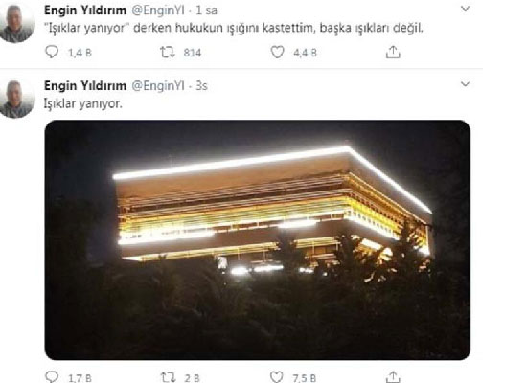Share the photo tweet via share icon
Image resolution: width=527 pixels, height=383 pixels.
click(x=393, y=377)
